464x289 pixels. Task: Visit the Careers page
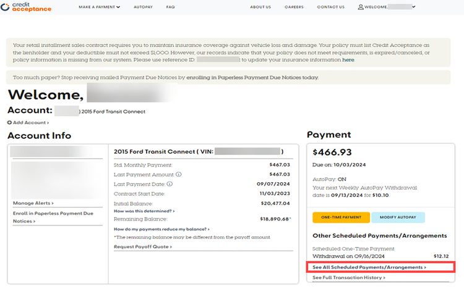pyautogui.click(x=294, y=7)
